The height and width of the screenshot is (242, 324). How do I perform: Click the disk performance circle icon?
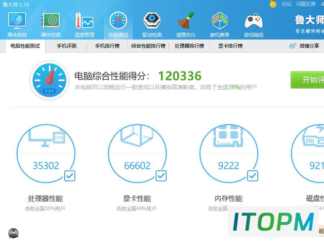(x=308, y=153)
